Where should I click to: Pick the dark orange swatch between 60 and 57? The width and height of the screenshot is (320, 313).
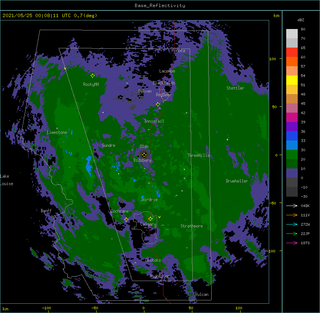(292, 61)
